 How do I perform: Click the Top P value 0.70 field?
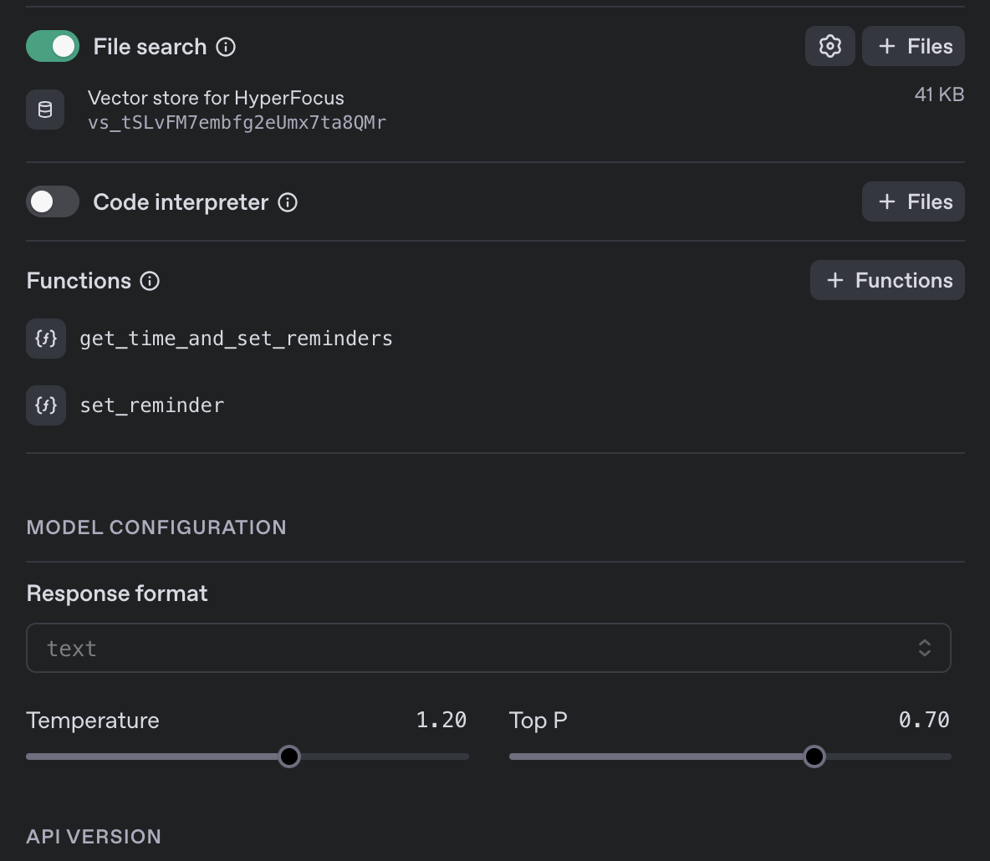[x=924, y=720]
